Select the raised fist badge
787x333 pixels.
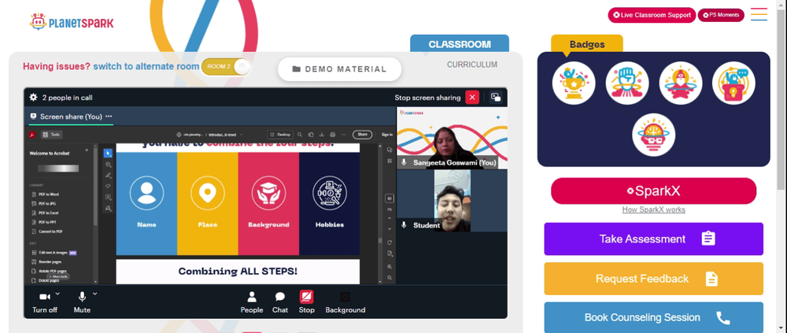click(627, 83)
